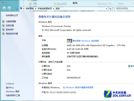Click the 搜索控制面板 search field
This screenshot has width=134, height=101.
pyautogui.click(x=124, y=9)
